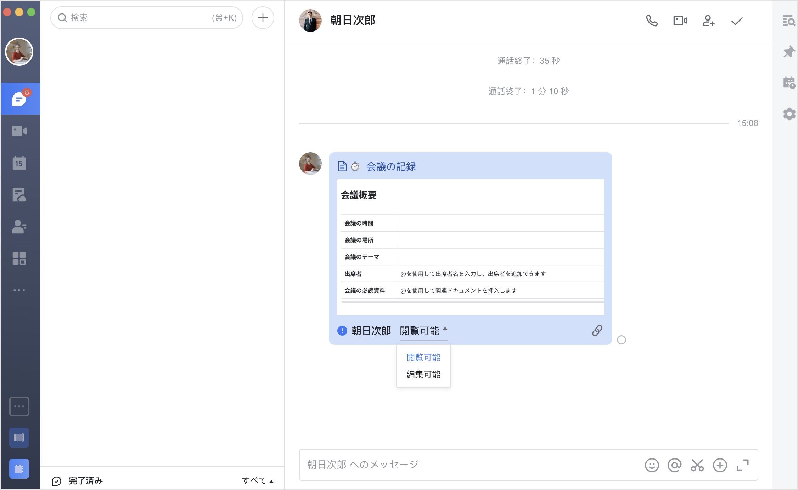Image resolution: width=798 pixels, height=490 pixels.
Task: Open the Calendar app in the sidebar
Action: (19, 163)
